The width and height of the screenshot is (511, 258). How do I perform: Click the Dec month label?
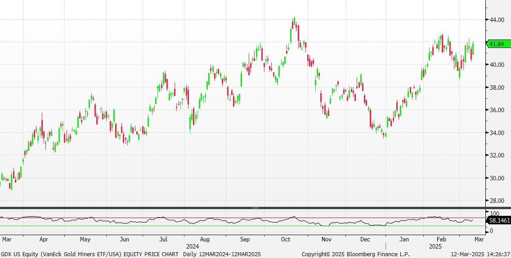coord(365,239)
